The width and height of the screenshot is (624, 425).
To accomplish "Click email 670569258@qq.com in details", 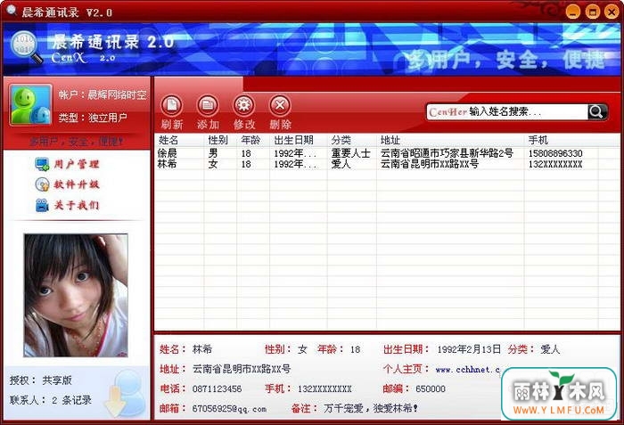I will (x=229, y=409).
